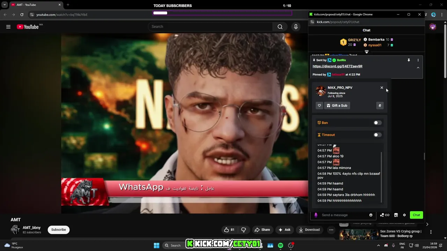Open Sex Zones VS Crying group video title

click(401, 234)
